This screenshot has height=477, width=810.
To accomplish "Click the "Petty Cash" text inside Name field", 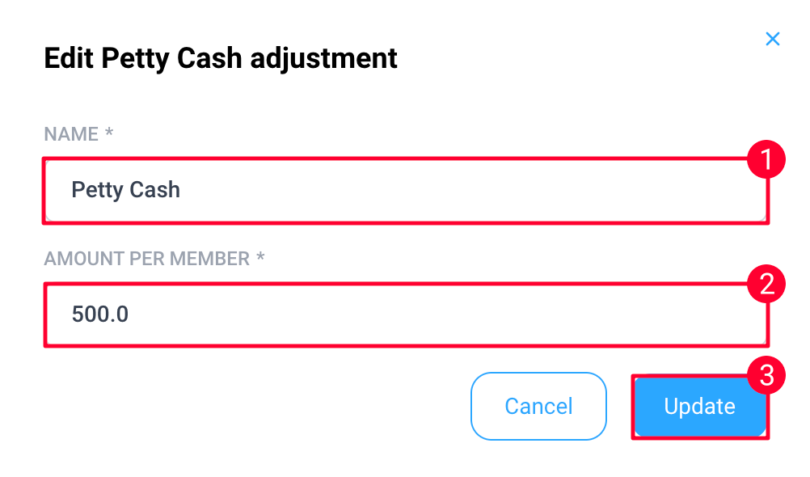I will pos(125,190).
